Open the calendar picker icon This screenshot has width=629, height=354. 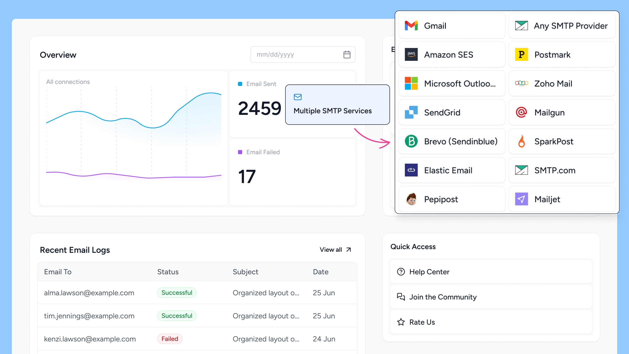(x=347, y=55)
